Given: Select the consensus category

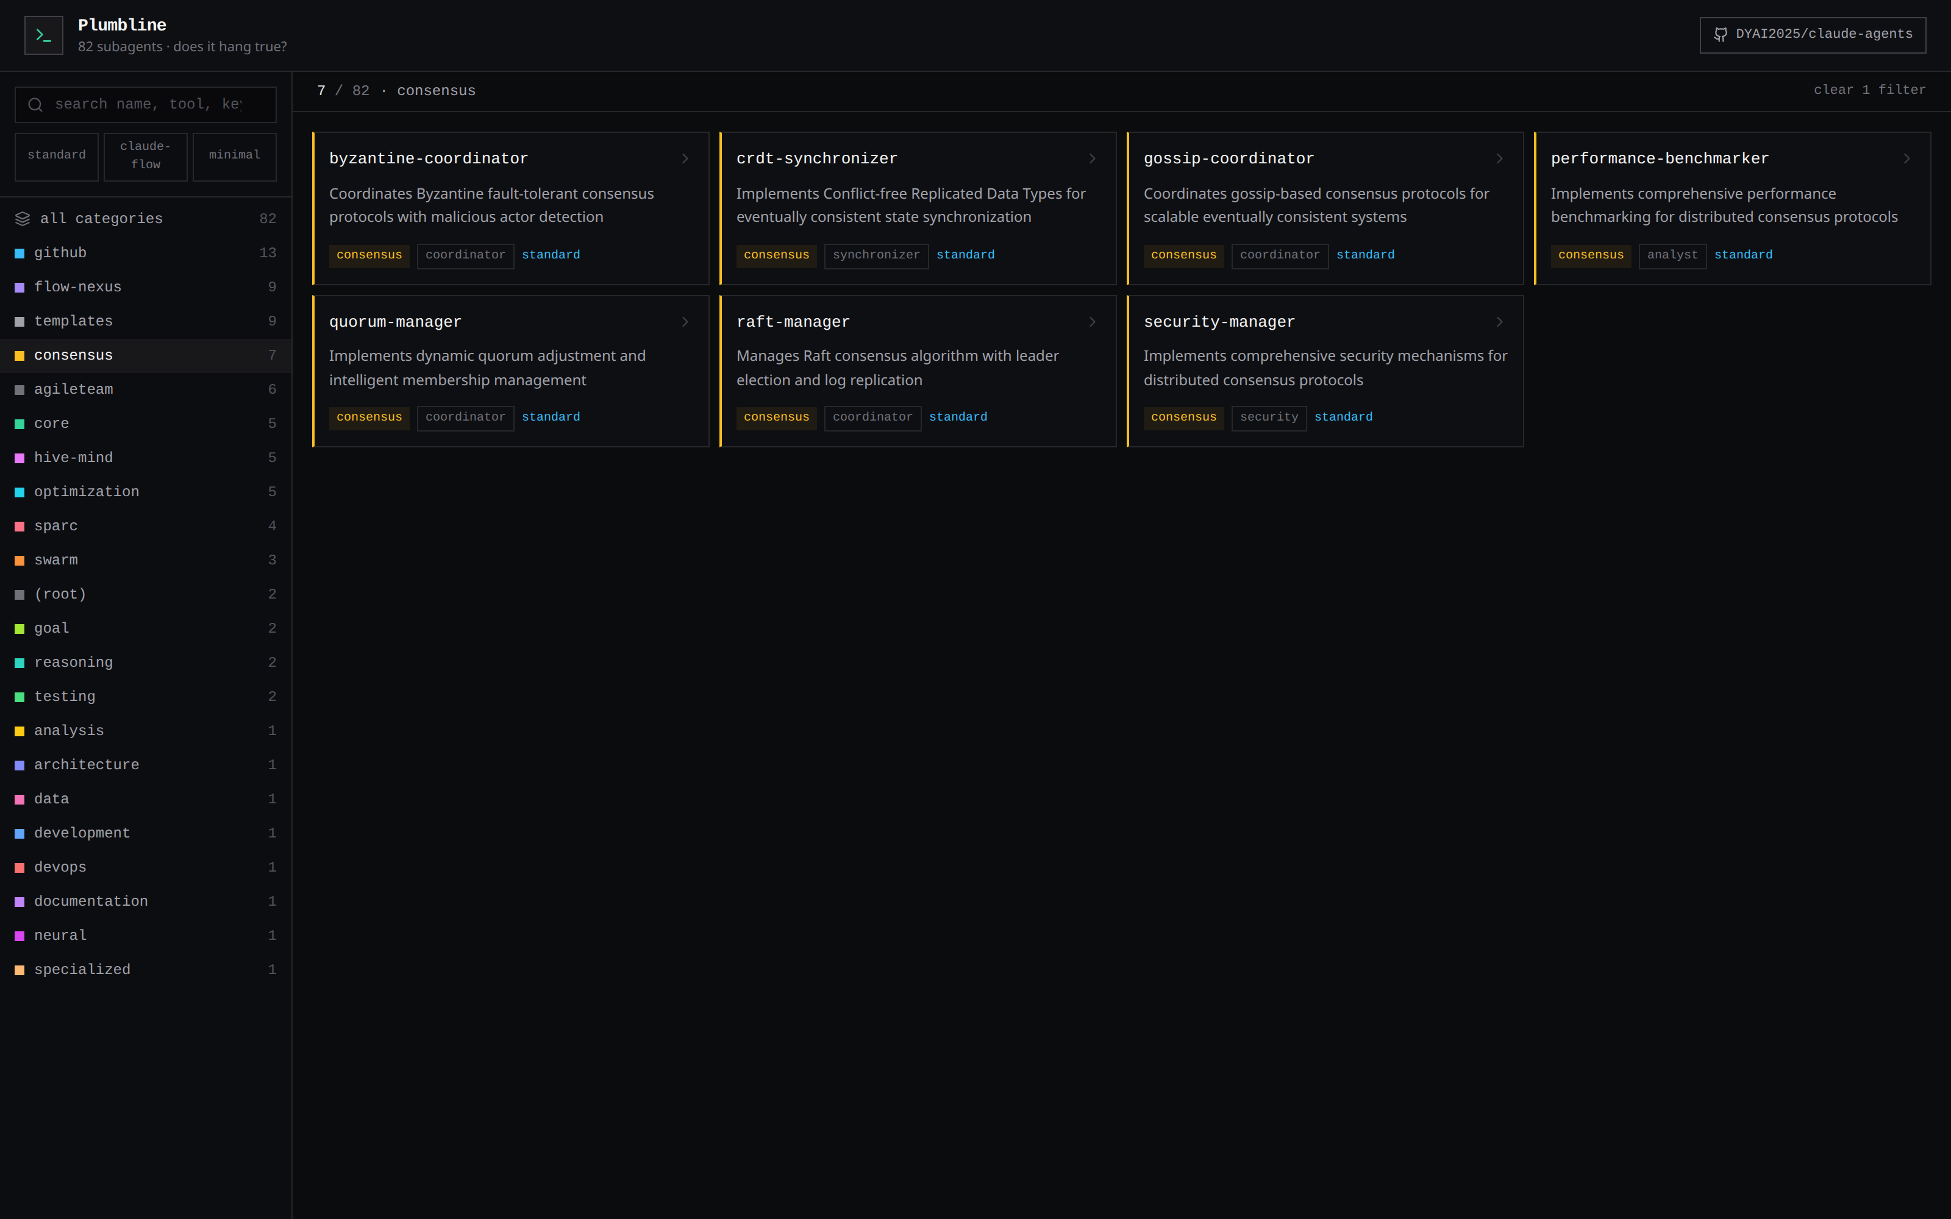Looking at the screenshot, I should click(x=146, y=355).
